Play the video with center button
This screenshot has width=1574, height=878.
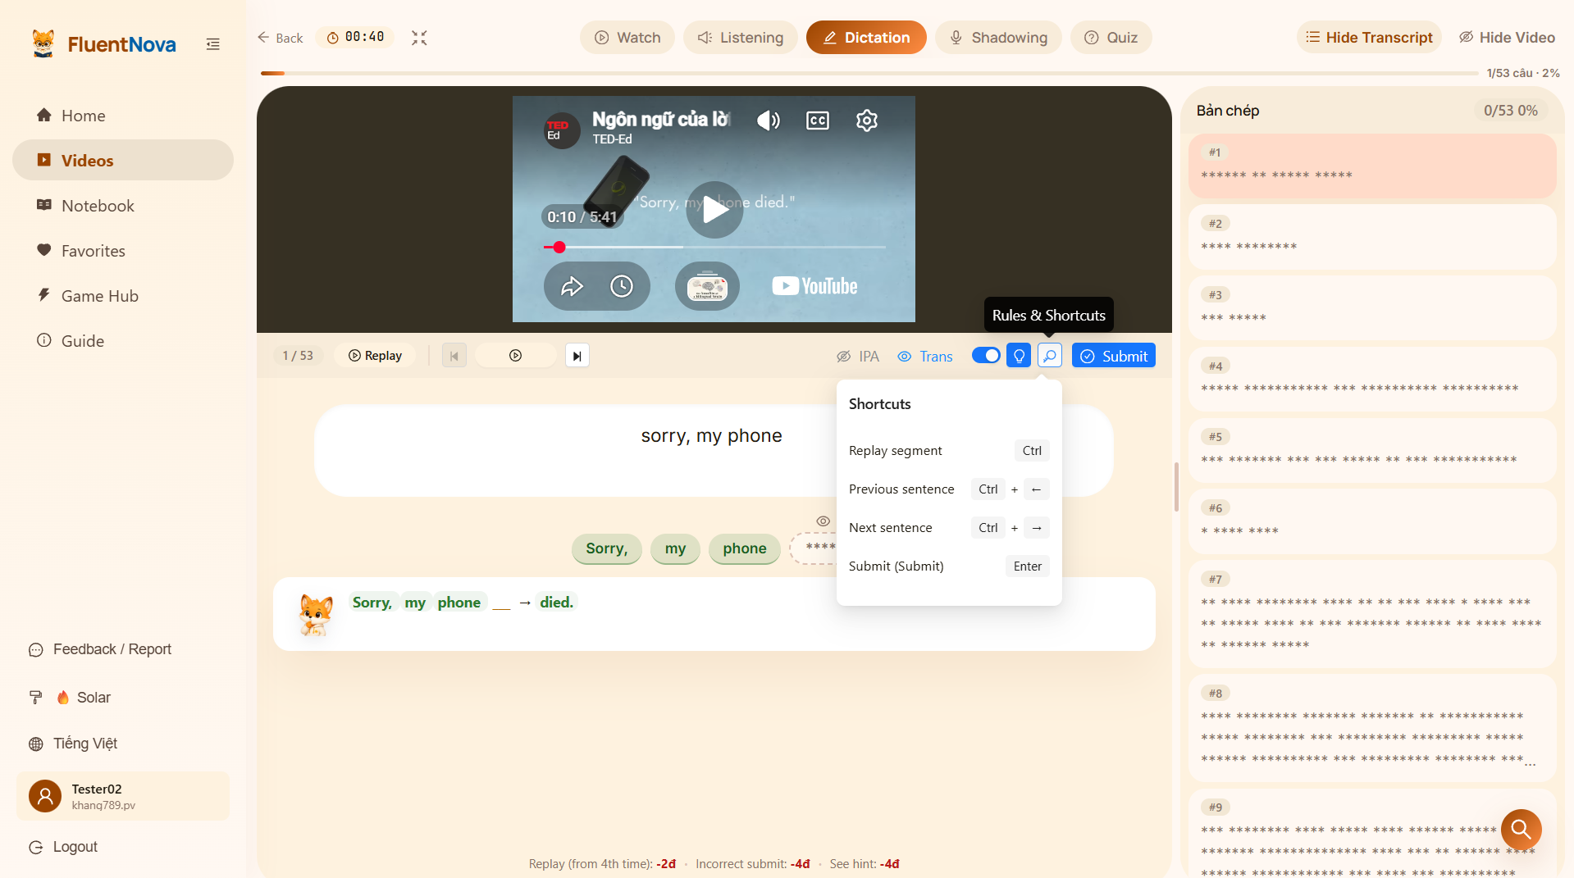click(715, 210)
